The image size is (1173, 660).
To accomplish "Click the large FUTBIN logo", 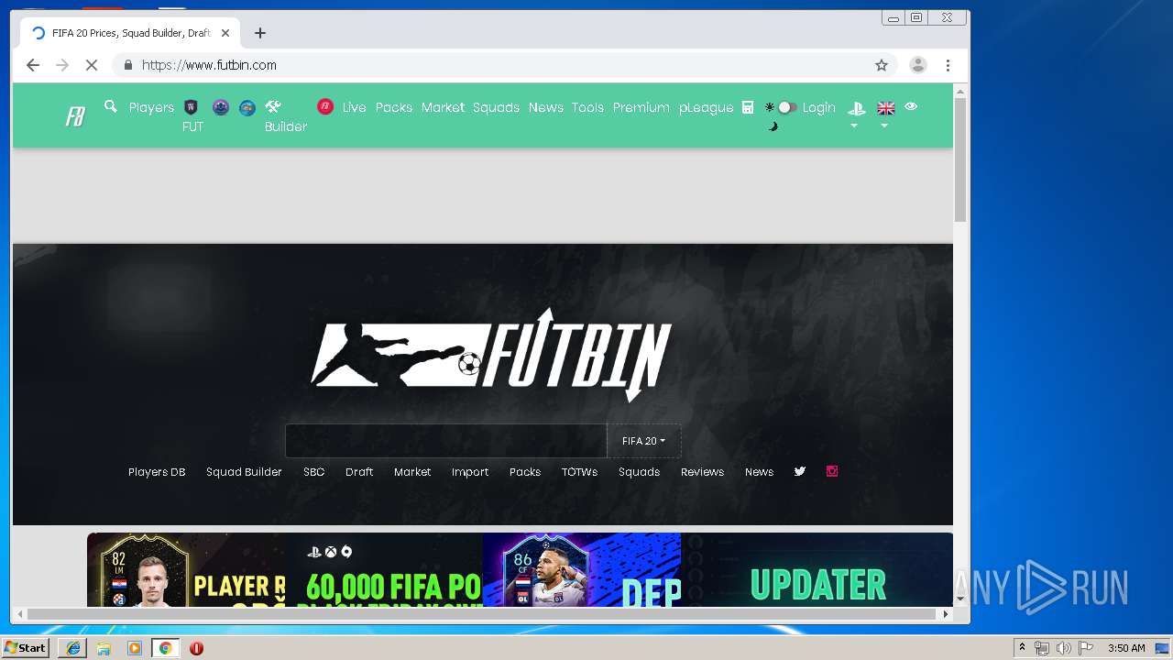I will coord(491,355).
